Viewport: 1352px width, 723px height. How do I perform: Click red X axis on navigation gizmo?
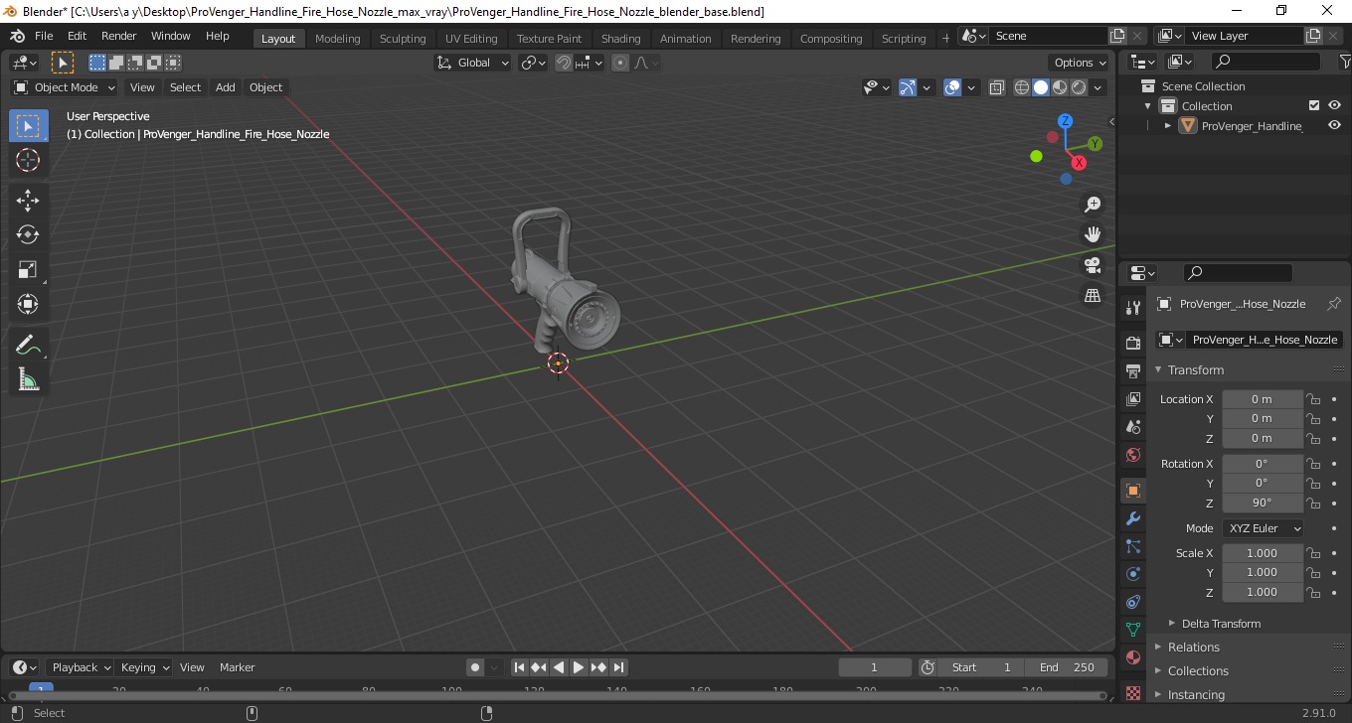1079,163
